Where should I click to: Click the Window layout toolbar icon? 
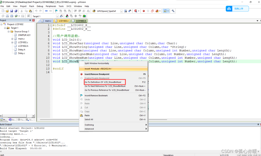pos(165,11)
